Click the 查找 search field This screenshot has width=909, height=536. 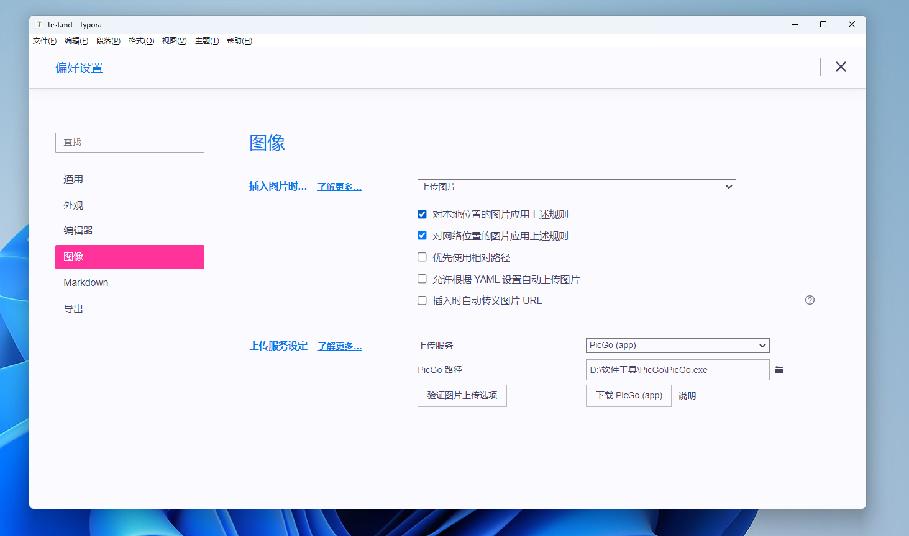(130, 143)
